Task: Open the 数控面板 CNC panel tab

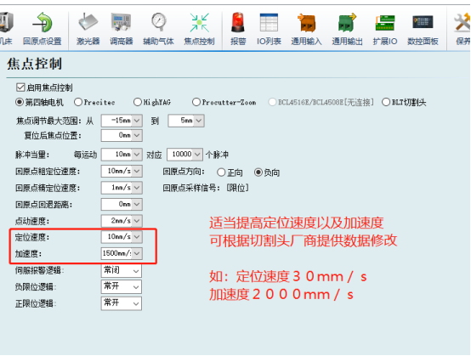Action: tap(423, 29)
